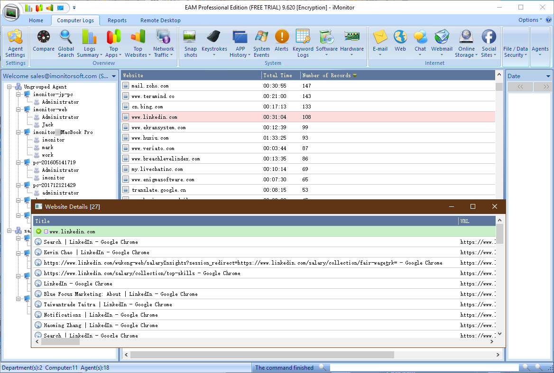Open the Date panel dropdown
The image size is (554, 373).
point(548,76)
